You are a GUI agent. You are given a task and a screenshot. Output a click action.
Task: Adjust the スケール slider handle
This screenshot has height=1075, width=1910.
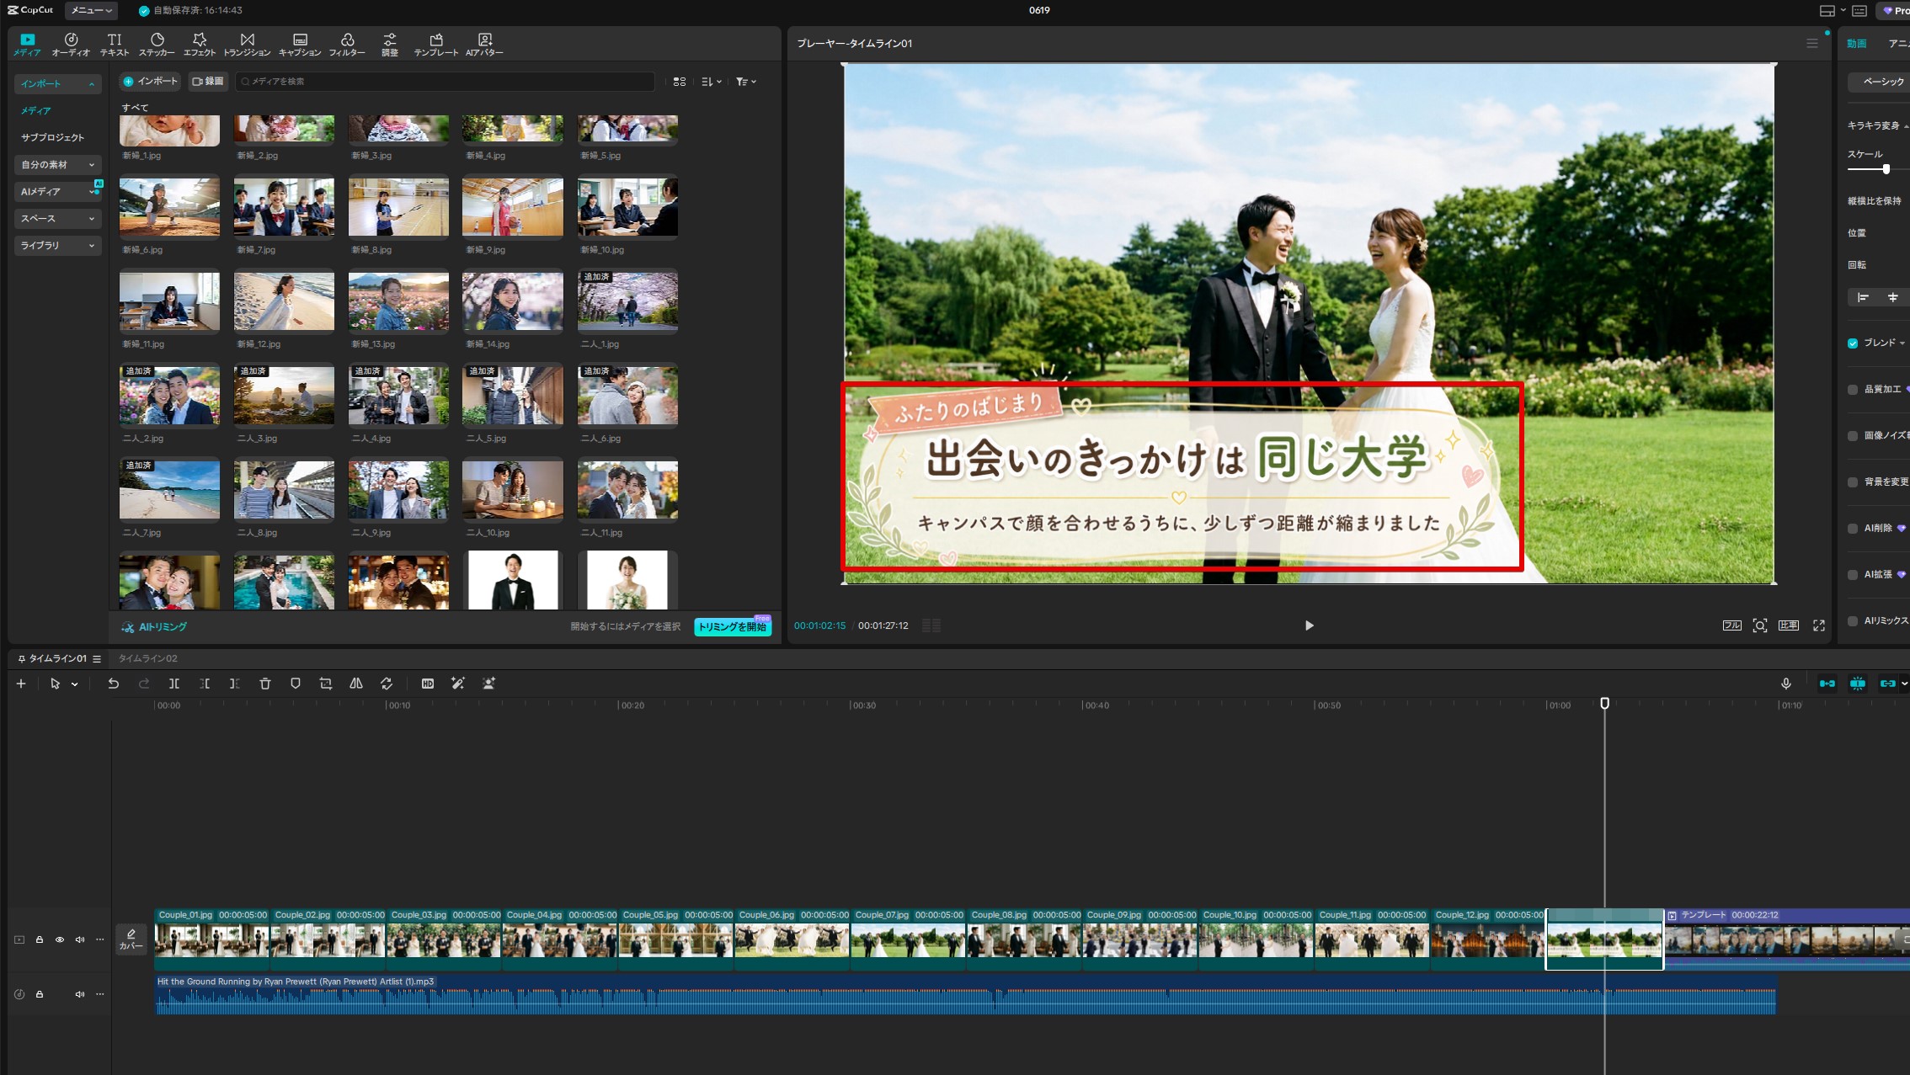1886,169
